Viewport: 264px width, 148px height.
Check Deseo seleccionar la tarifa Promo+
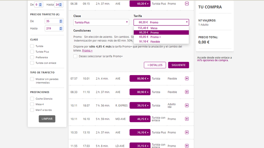coord(75,56)
